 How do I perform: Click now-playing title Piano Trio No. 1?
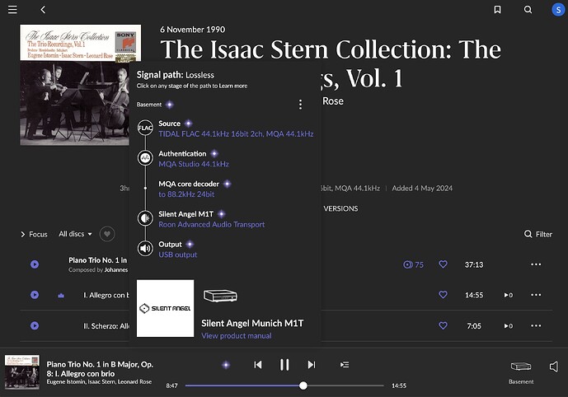(x=100, y=369)
